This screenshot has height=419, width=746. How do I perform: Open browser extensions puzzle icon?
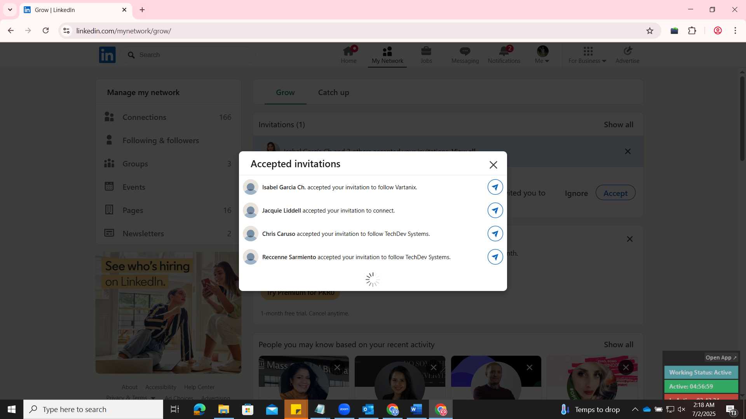692,31
